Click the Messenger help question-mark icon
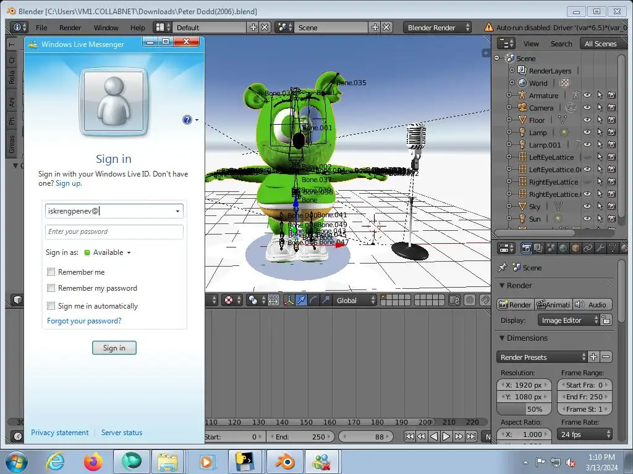The width and height of the screenshot is (633, 474). [x=187, y=120]
